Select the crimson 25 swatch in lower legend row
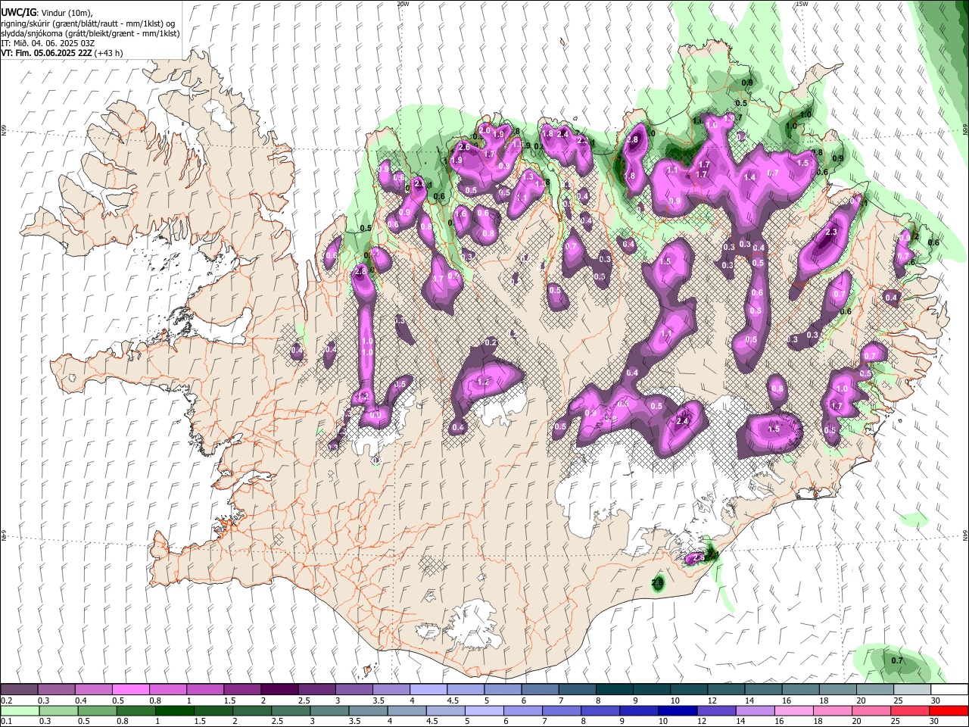The image size is (969, 727). 909,710
